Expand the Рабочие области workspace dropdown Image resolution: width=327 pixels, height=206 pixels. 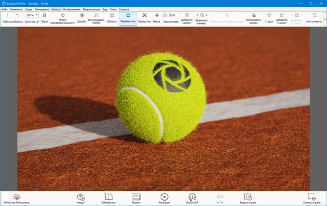pyautogui.click(x=13, y=15)
